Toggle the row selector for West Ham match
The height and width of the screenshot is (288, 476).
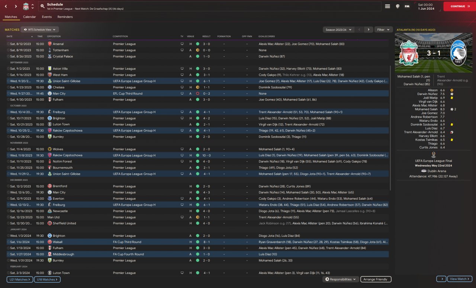[8, 75]
